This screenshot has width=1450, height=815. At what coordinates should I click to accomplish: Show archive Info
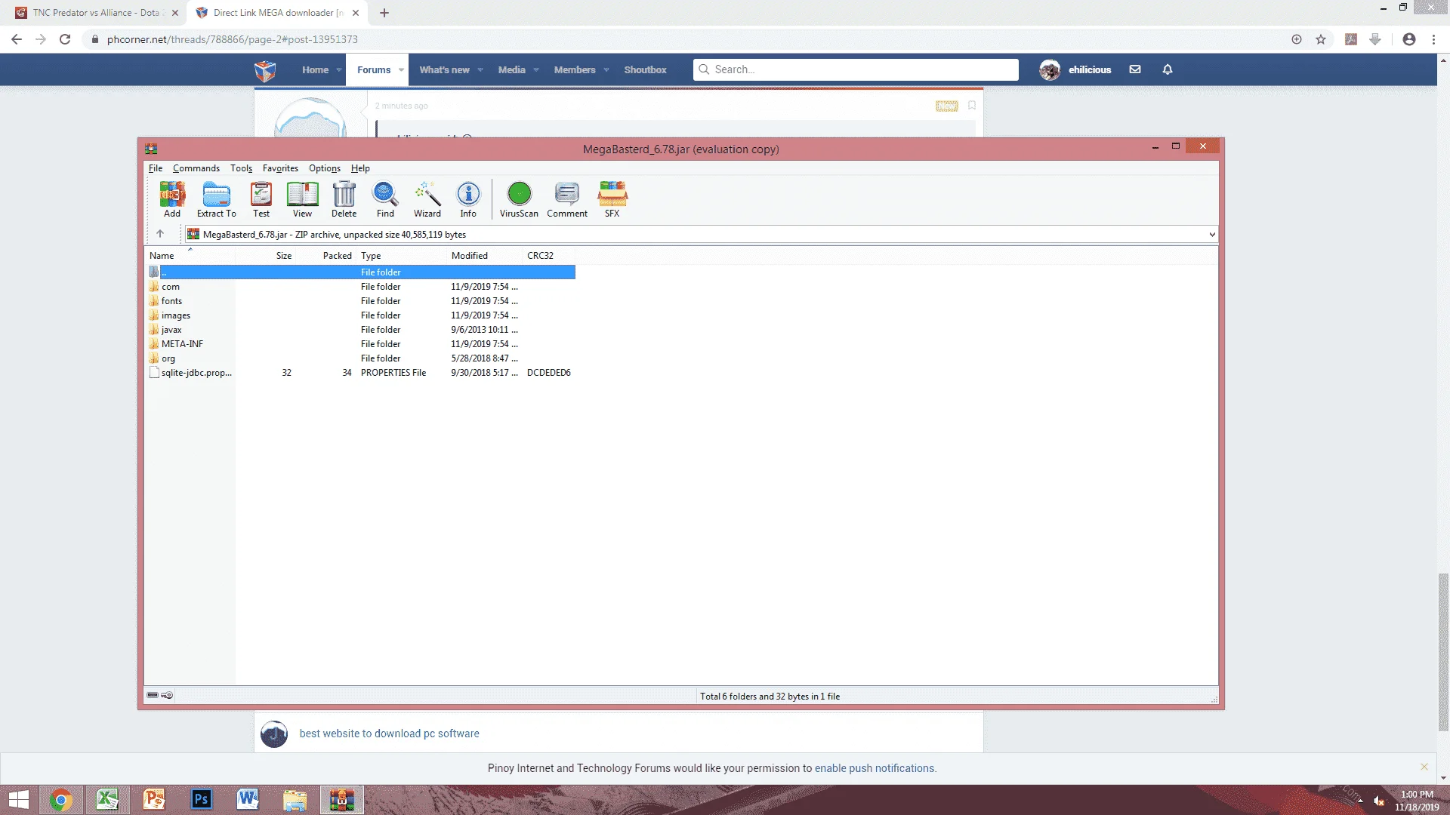point(468,199)
